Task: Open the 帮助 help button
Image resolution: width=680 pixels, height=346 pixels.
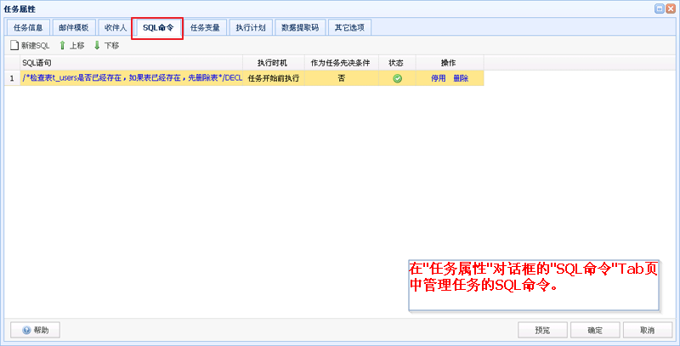Action: tap(35, 330)
